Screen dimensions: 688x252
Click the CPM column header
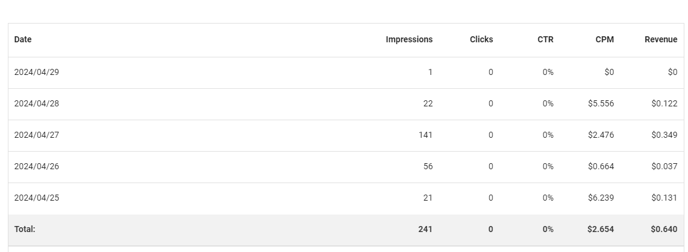605,39
